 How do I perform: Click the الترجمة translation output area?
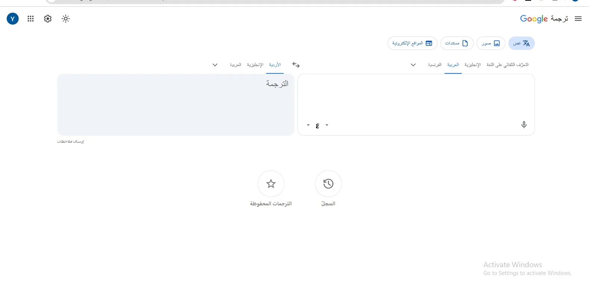coord(176,105)
